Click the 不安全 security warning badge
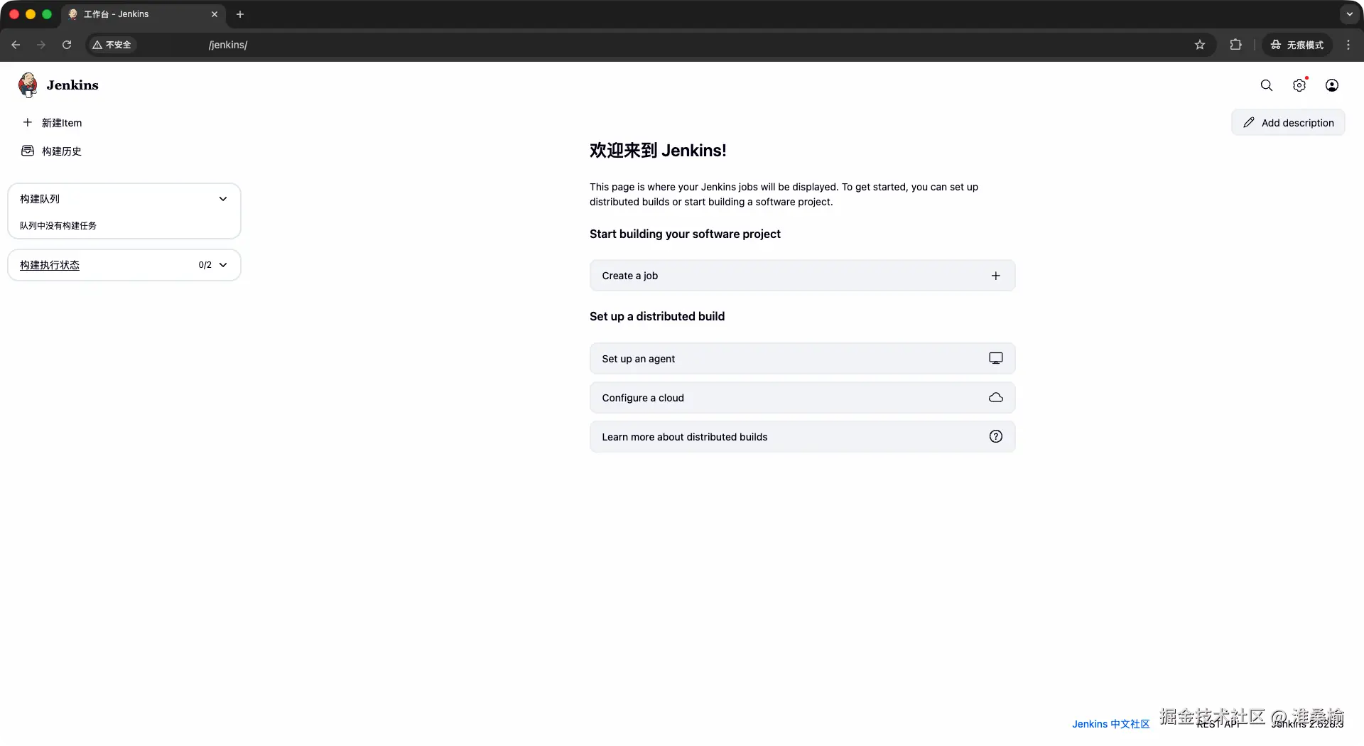This screenshot has height=746, width=1364. point(112,45)
